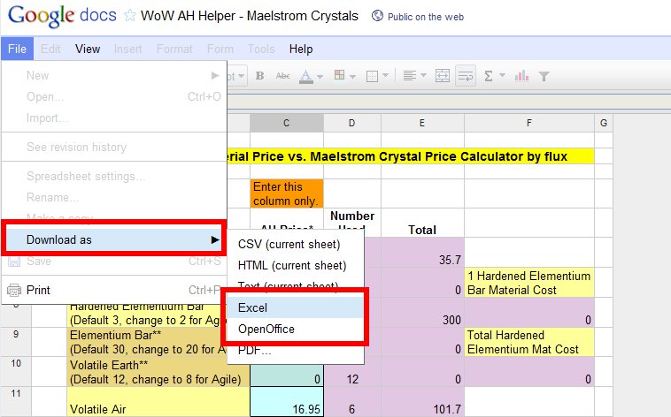Open the Edit menu
The height and width of the screenshot is (417, 671).
(50, 49)
